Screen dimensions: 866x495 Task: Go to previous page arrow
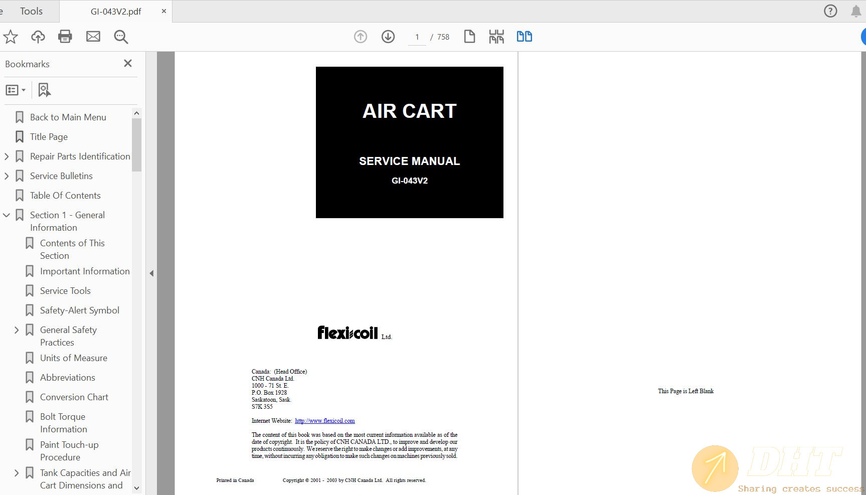[361, 37]
